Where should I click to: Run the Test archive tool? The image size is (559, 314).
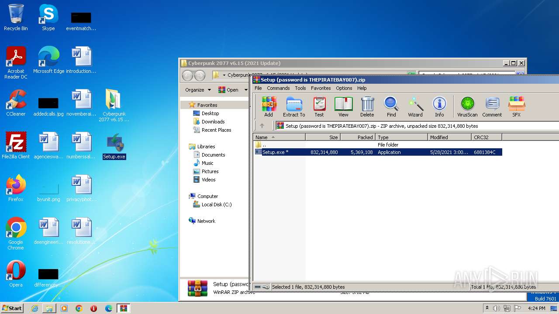319,107
